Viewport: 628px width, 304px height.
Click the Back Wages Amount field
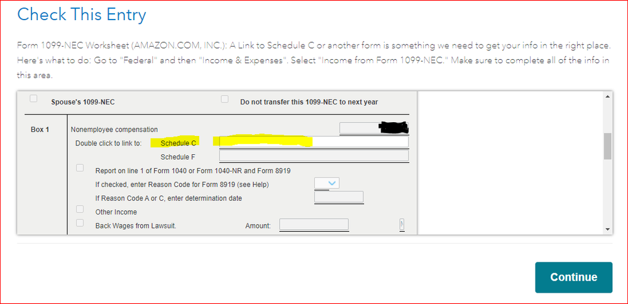pos(314,225)
